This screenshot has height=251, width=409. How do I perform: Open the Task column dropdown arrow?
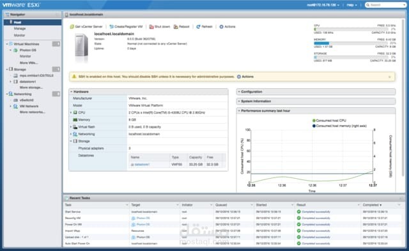[127, 205]
